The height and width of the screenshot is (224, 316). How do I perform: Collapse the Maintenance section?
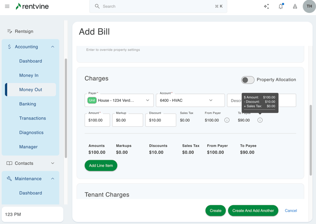click(52, 179)
